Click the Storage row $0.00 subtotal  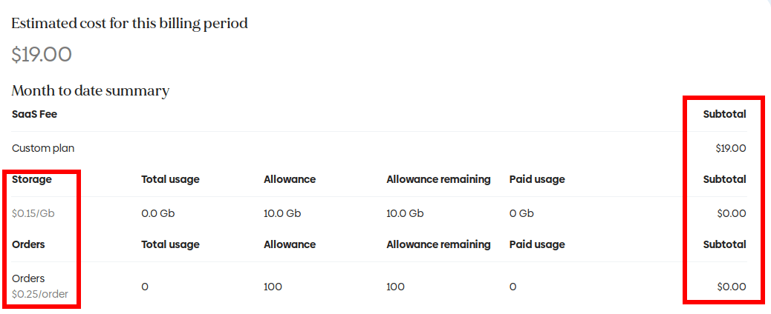732,214
